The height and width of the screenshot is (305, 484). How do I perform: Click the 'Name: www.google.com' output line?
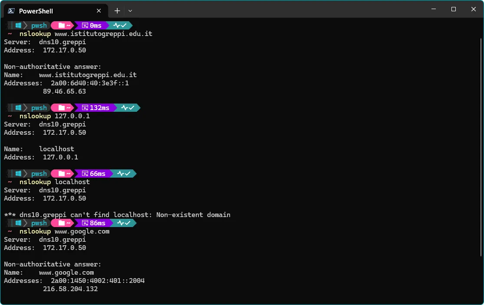click(x=49, y=273)
